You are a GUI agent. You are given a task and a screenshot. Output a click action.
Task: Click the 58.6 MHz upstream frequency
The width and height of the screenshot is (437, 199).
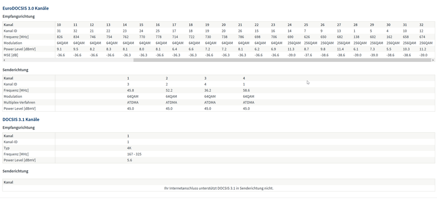click(247, 90)
